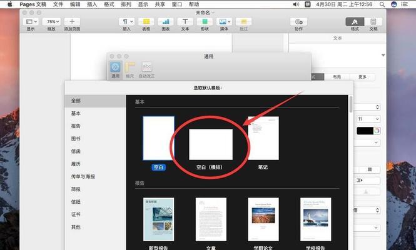416x250 pixels.
Task: Select 信纸 category in template list
Action: tap(95, 202)
